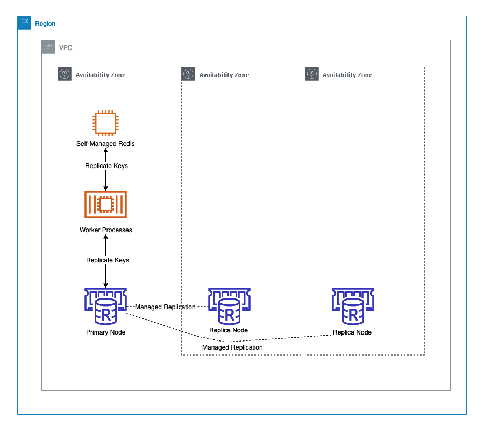Screen dimensions: 484x431
Task: Click the VPC cloud icon
Action: 48,47
